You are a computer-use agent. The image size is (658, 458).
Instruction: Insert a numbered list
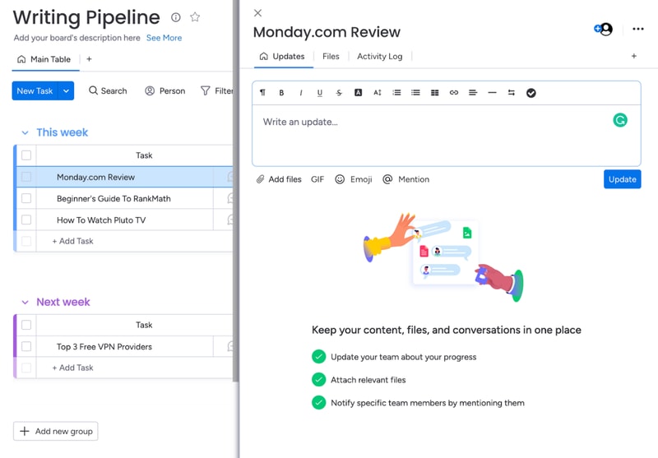click(x=396, y=93)
